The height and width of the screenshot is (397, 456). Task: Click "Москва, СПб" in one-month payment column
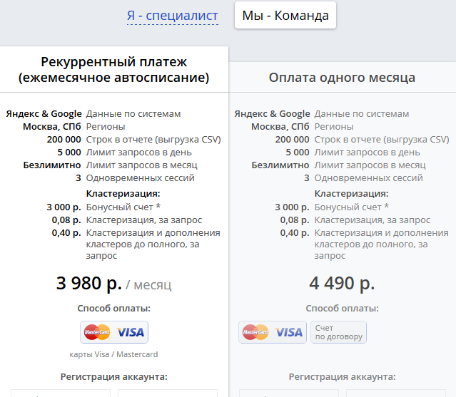point(280,127)
